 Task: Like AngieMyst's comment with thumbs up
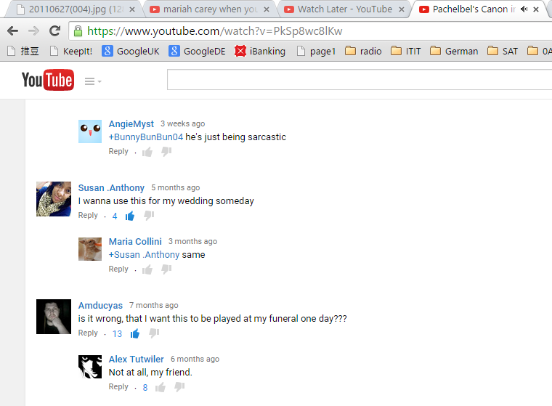147,152
